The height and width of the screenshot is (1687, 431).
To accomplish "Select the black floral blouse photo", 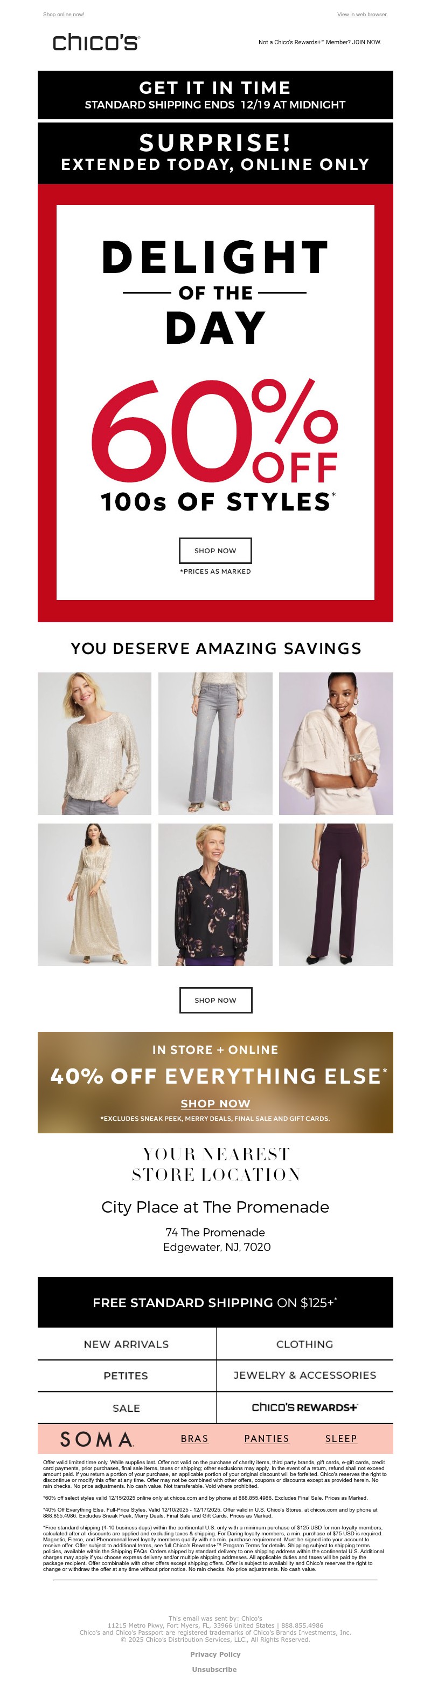I will point(215,895).
